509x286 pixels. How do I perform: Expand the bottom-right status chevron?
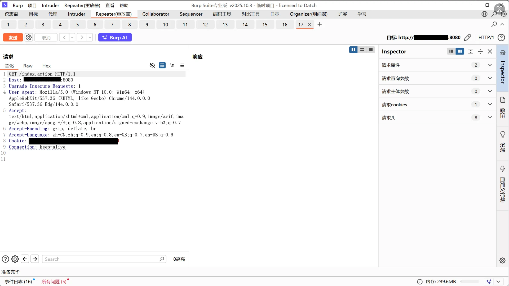[498, 282]
